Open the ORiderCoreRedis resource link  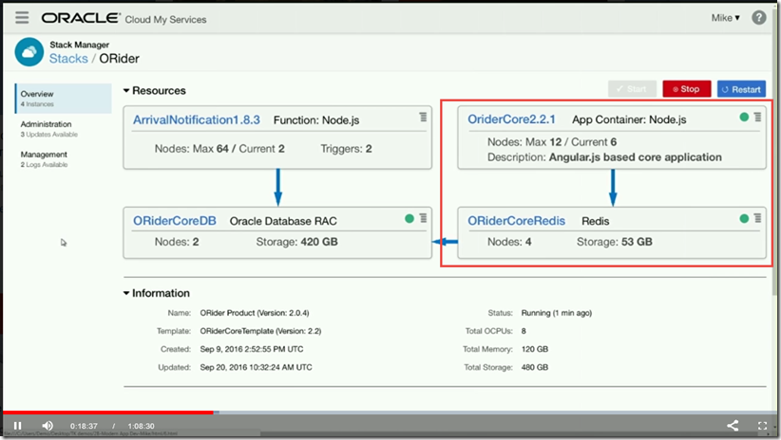coord(516,221)
